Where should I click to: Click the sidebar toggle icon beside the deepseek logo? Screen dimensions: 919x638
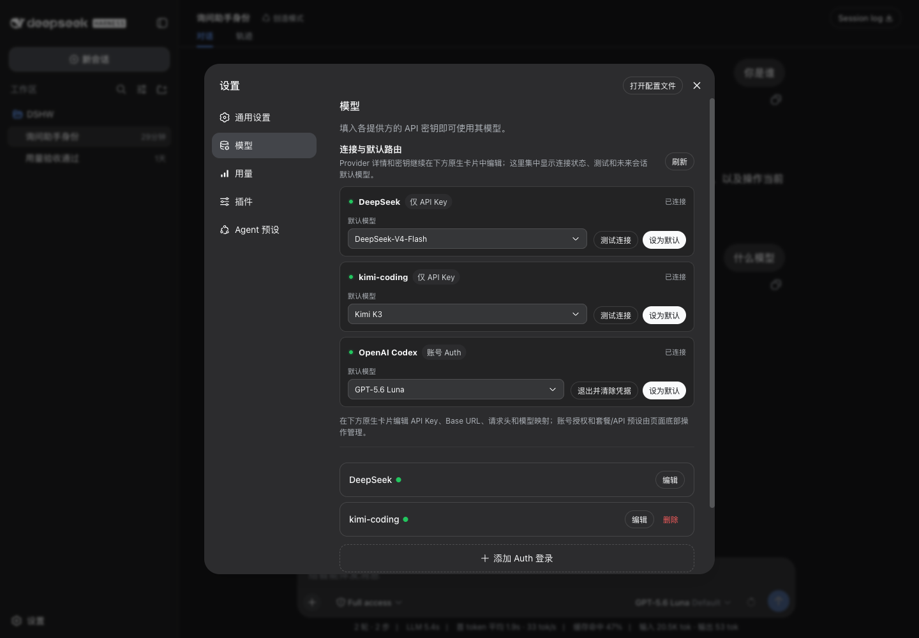162,23
